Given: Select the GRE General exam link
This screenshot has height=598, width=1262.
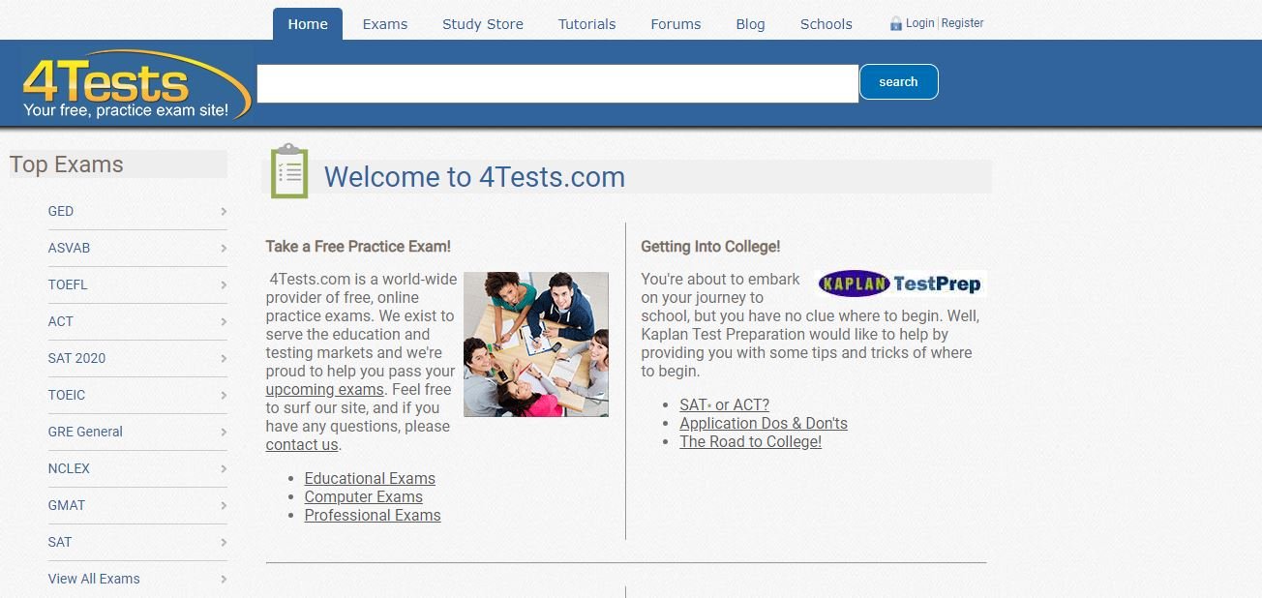Looking at the screenshot, I should coord(85,432).
